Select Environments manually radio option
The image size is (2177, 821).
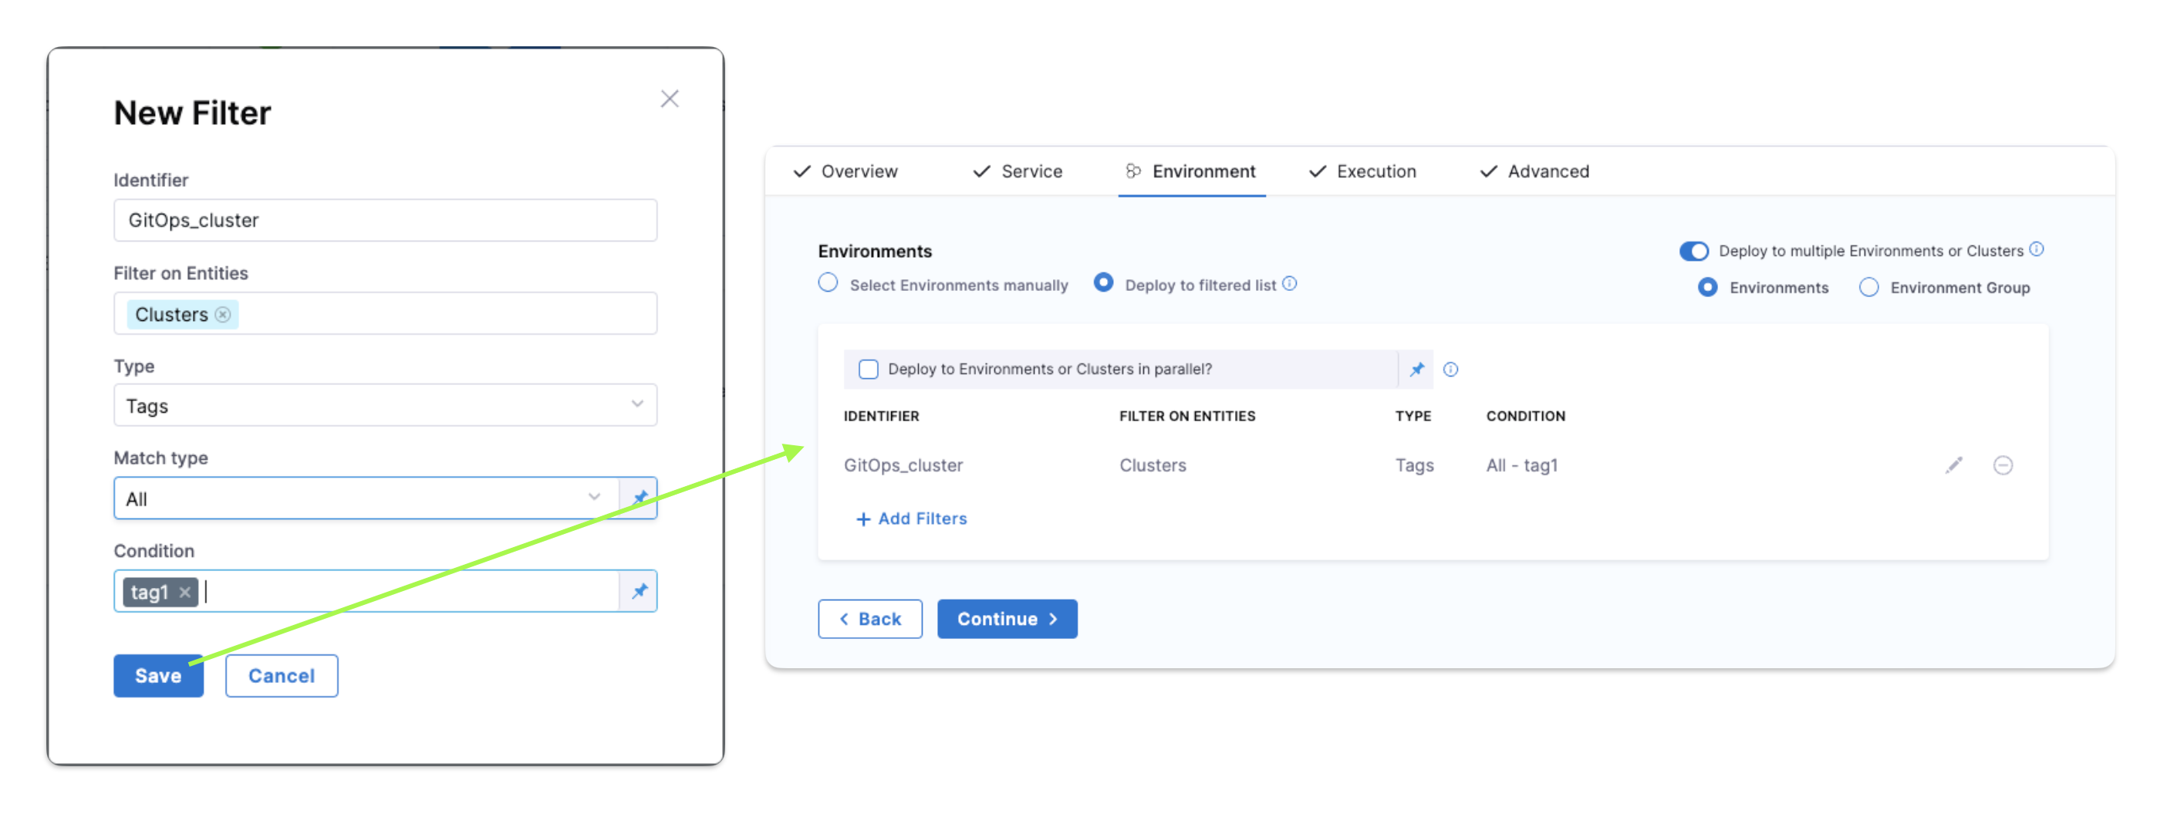click(829, 283)
